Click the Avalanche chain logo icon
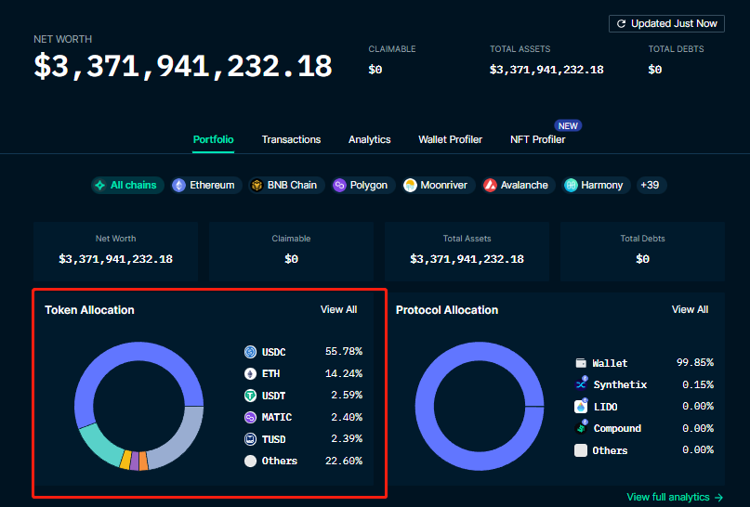The image size is (750, 507). 490,186
